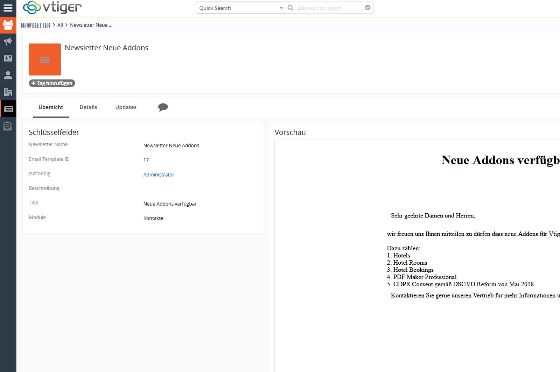
Task: Select the active Newsletter module icon
Action: tap(8, 108)
